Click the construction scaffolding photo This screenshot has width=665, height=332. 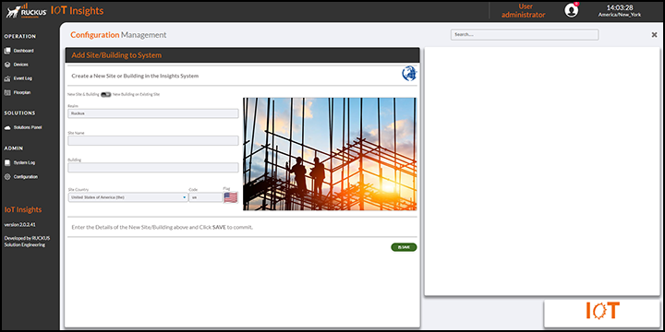click(330, 154)
